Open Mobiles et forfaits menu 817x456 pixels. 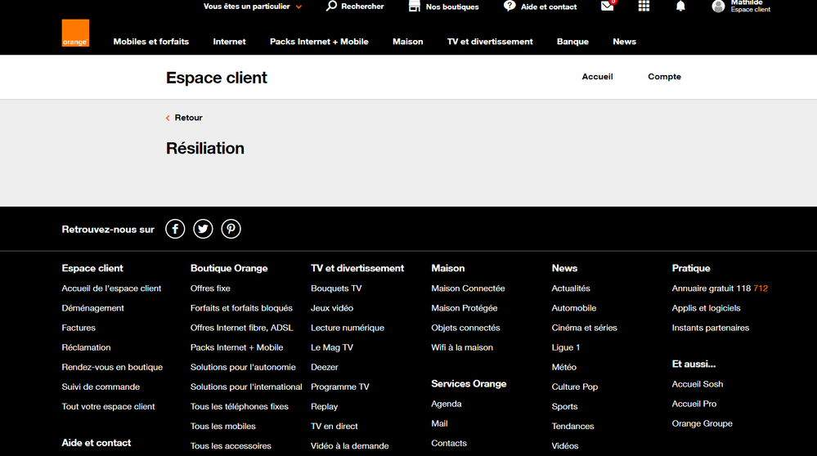(150, 42)
